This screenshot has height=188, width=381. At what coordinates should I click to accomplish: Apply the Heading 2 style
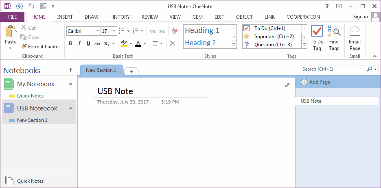[200, 43]
